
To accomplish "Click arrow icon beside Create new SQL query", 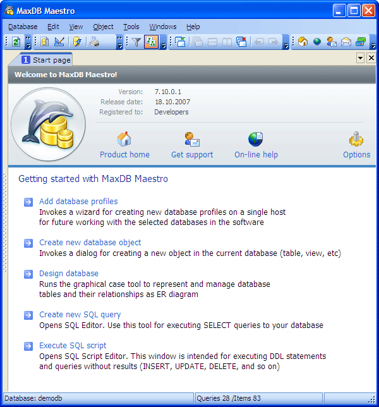I will point(28,315).
